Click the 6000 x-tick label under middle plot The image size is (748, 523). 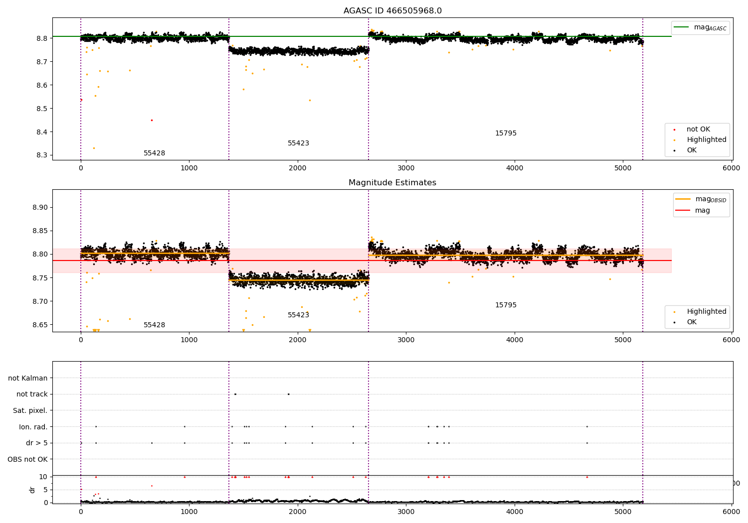[732, 340]
